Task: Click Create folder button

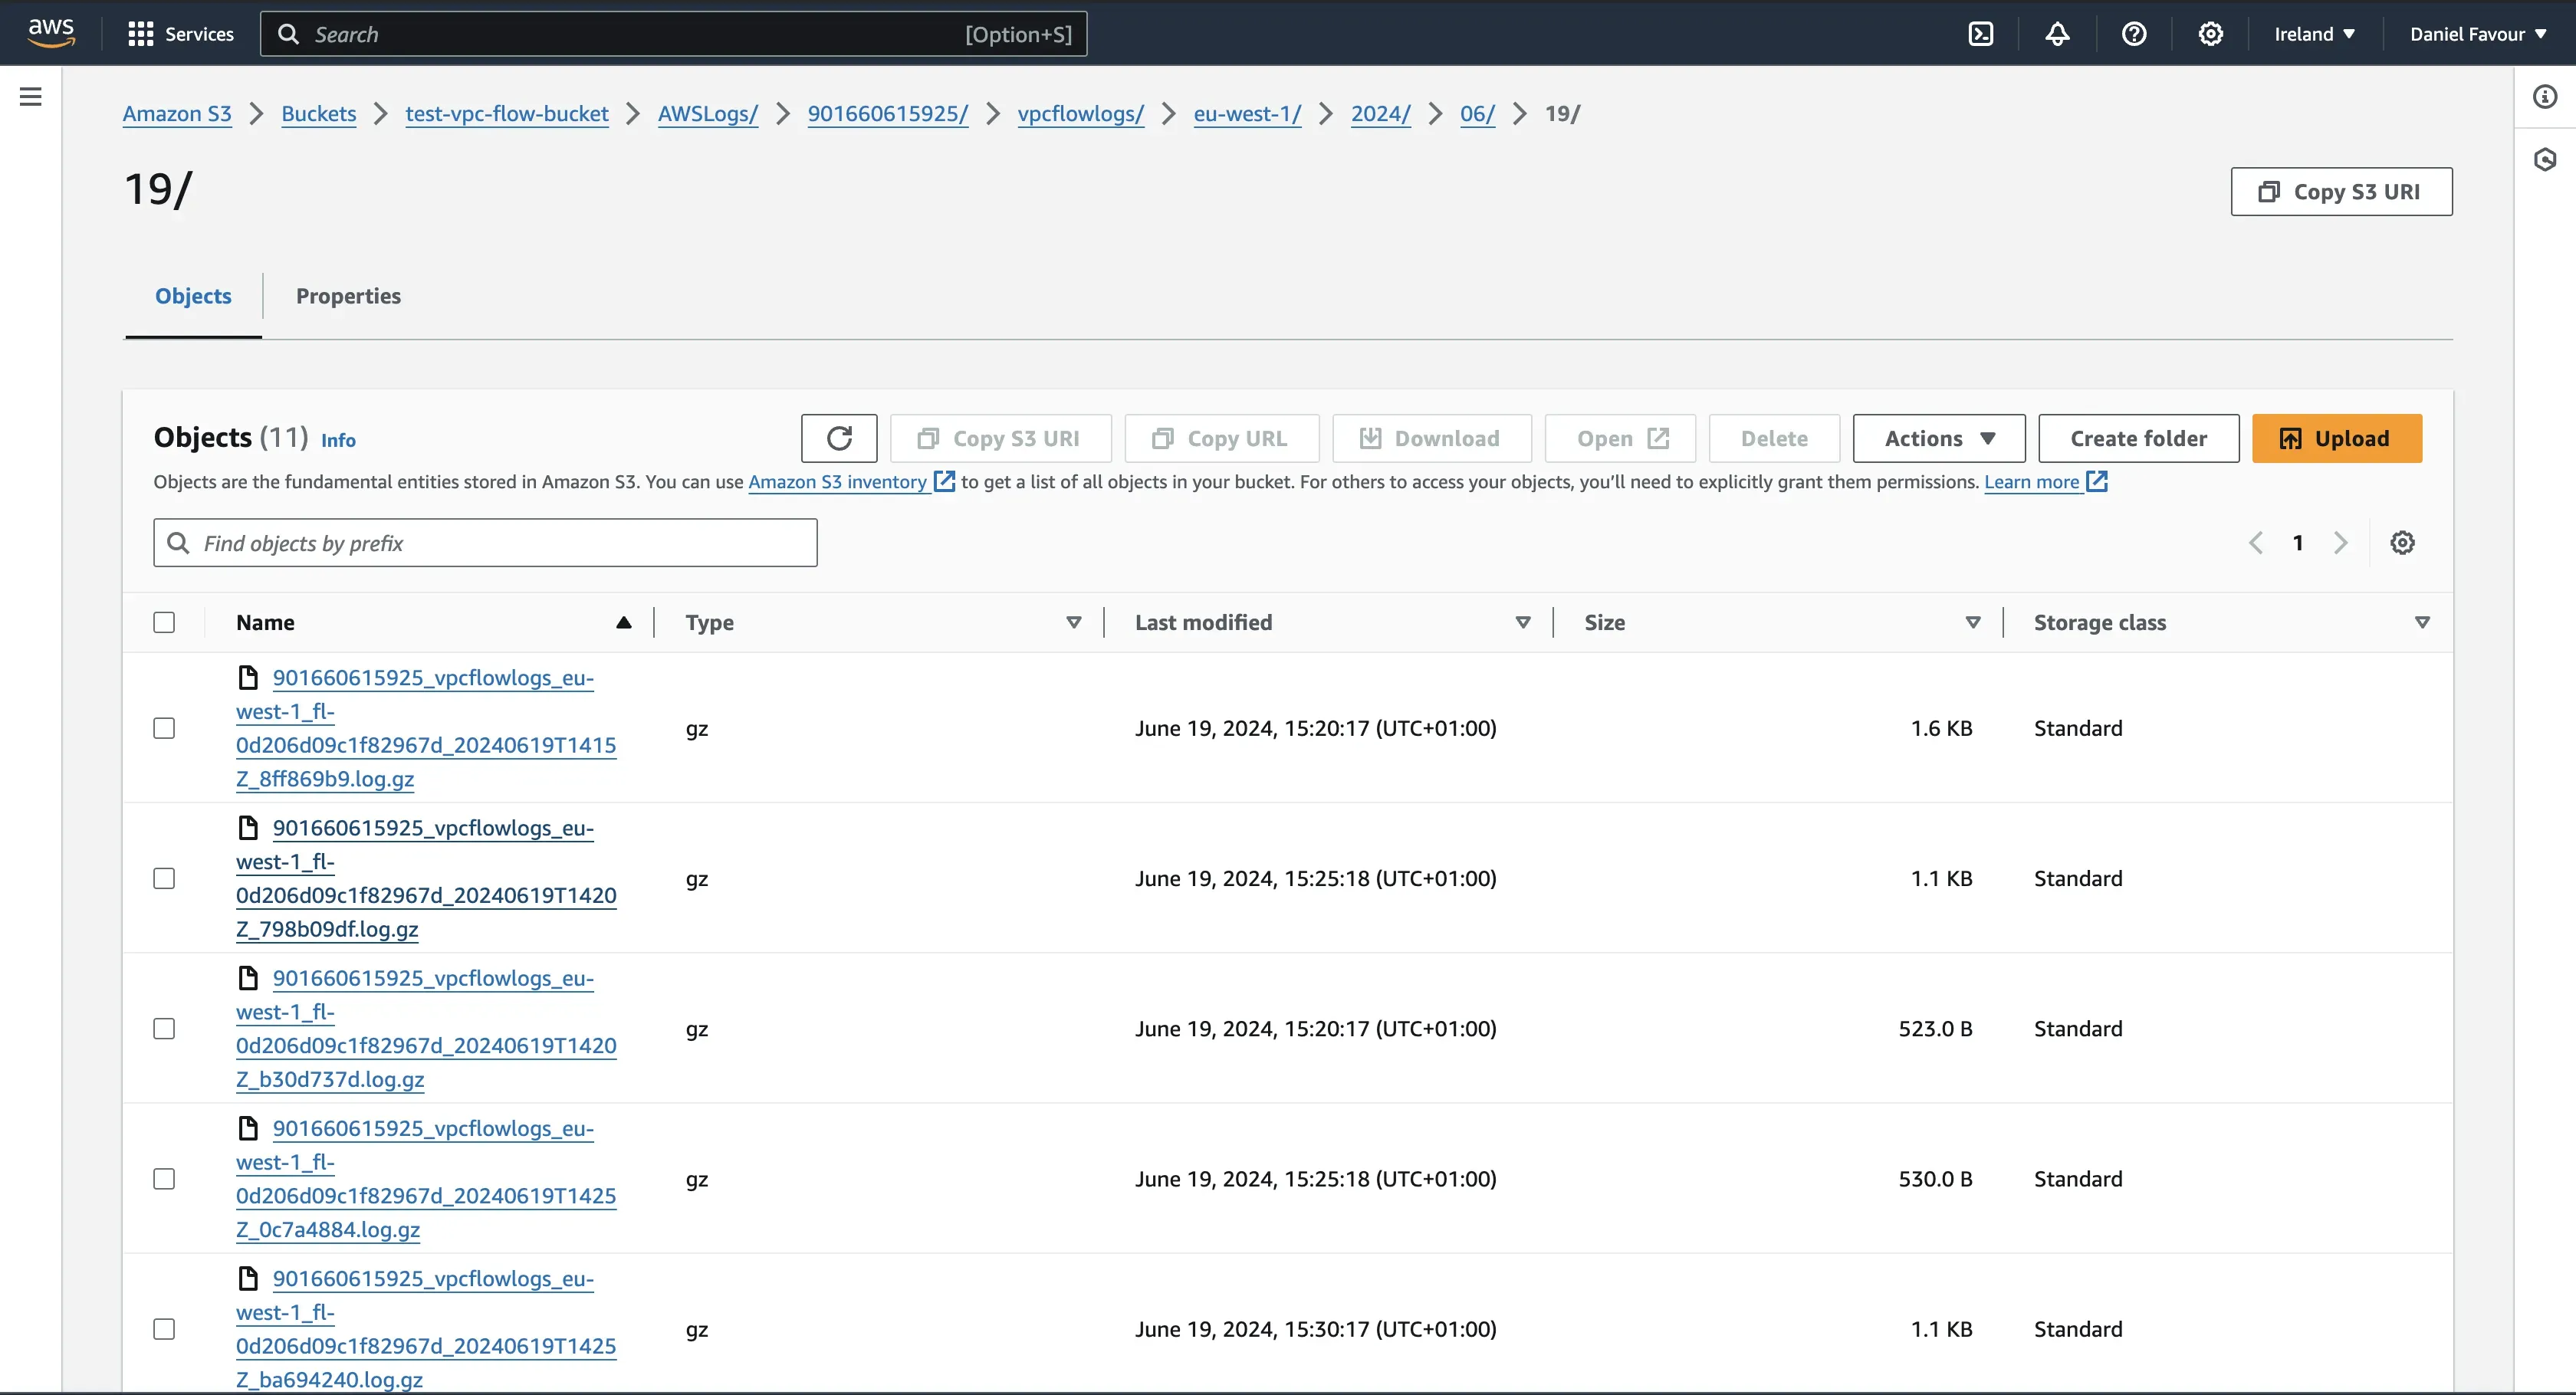Action: click(2139, 438)
